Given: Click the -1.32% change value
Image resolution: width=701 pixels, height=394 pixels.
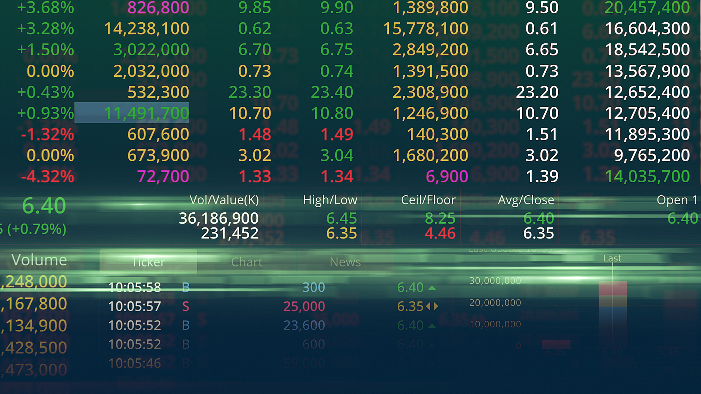Looking at the screenshot, I should (x=48, y=134).
